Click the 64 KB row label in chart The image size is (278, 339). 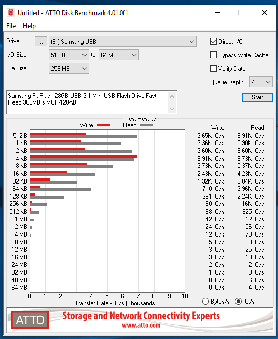(20, 189)
